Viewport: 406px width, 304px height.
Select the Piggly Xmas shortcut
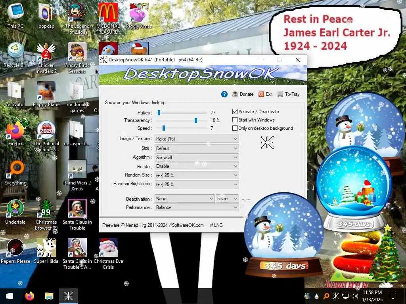tap(139, 16)
